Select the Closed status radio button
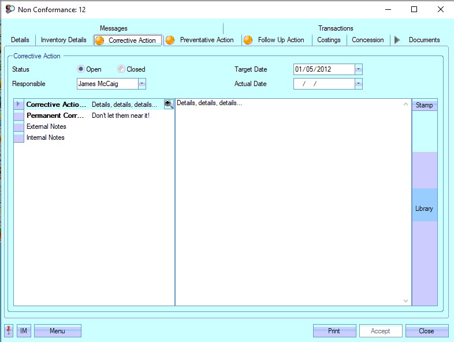 [121, 69]
